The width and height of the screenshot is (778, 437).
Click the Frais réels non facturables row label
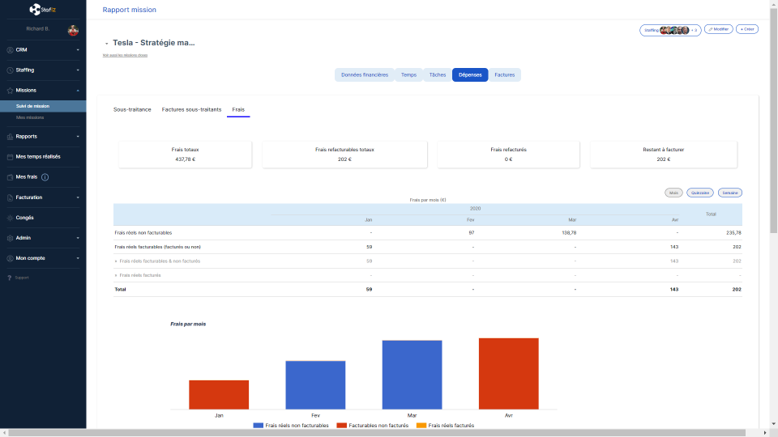pos(143,233)
